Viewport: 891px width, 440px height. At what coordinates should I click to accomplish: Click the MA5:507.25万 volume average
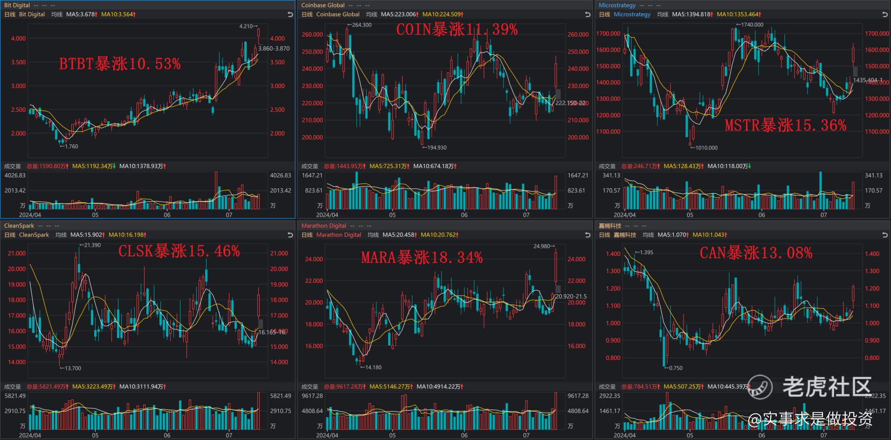pos(684,387)
